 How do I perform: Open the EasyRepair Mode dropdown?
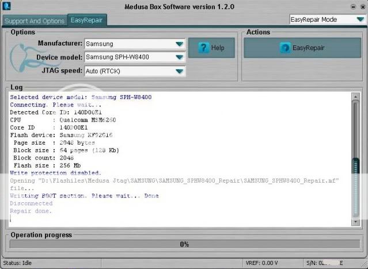point(327,20)
